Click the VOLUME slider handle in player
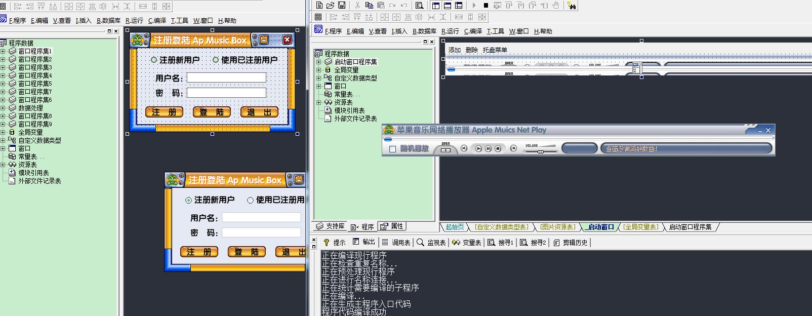The width and height of the screenshot is (812, 316). coord(540,151)
